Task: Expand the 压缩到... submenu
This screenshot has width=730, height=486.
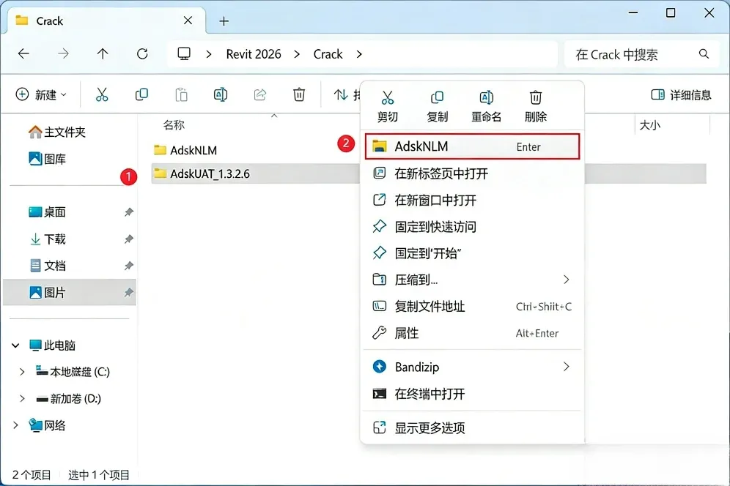Action: point(473,280)
